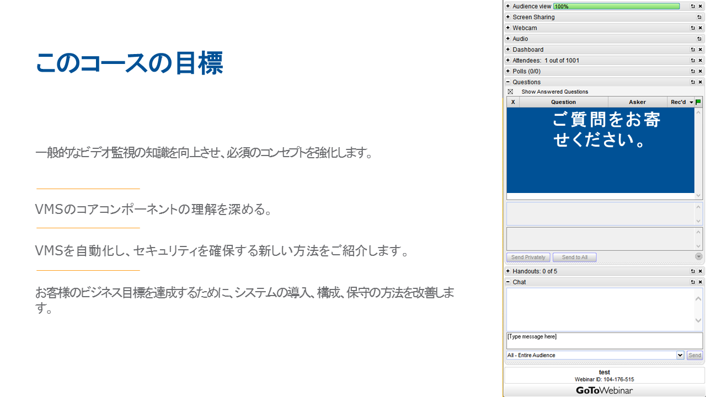Click the Handouts: 0 of 5 label
This screenshot has width=706, height=397.
tap(535, 271)
